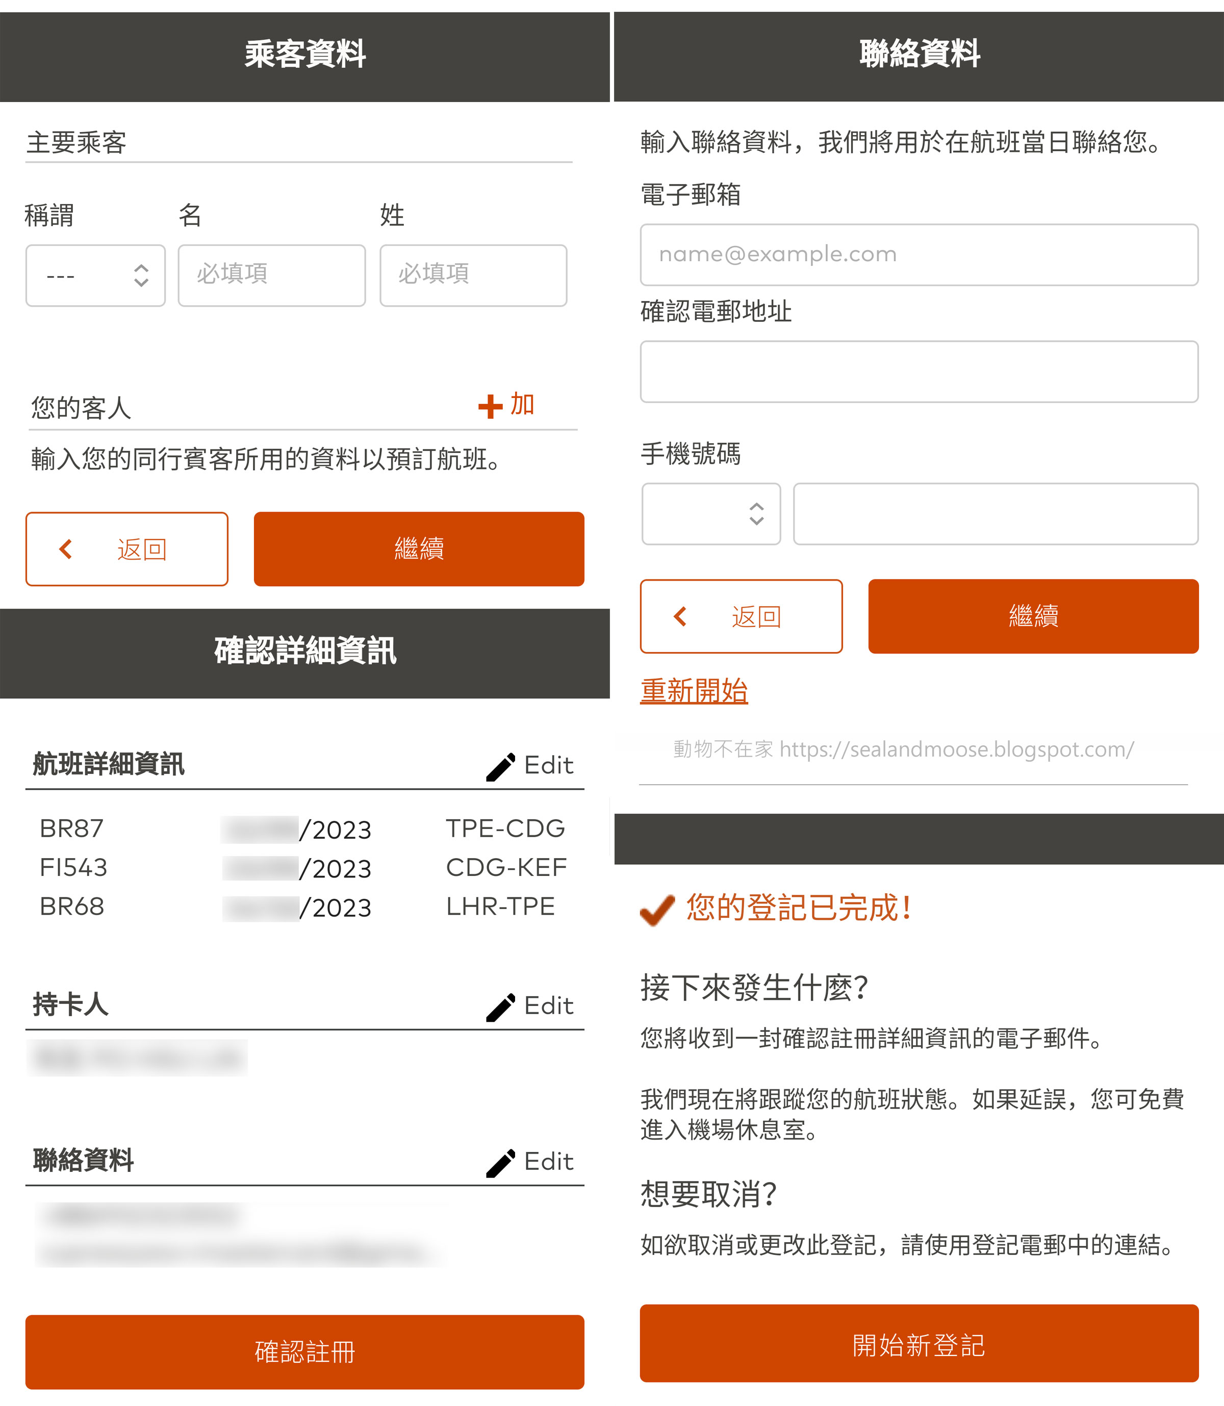1224x1406 pixels.
Task: Click the 姓 last name field
Action: pos(473,275)
